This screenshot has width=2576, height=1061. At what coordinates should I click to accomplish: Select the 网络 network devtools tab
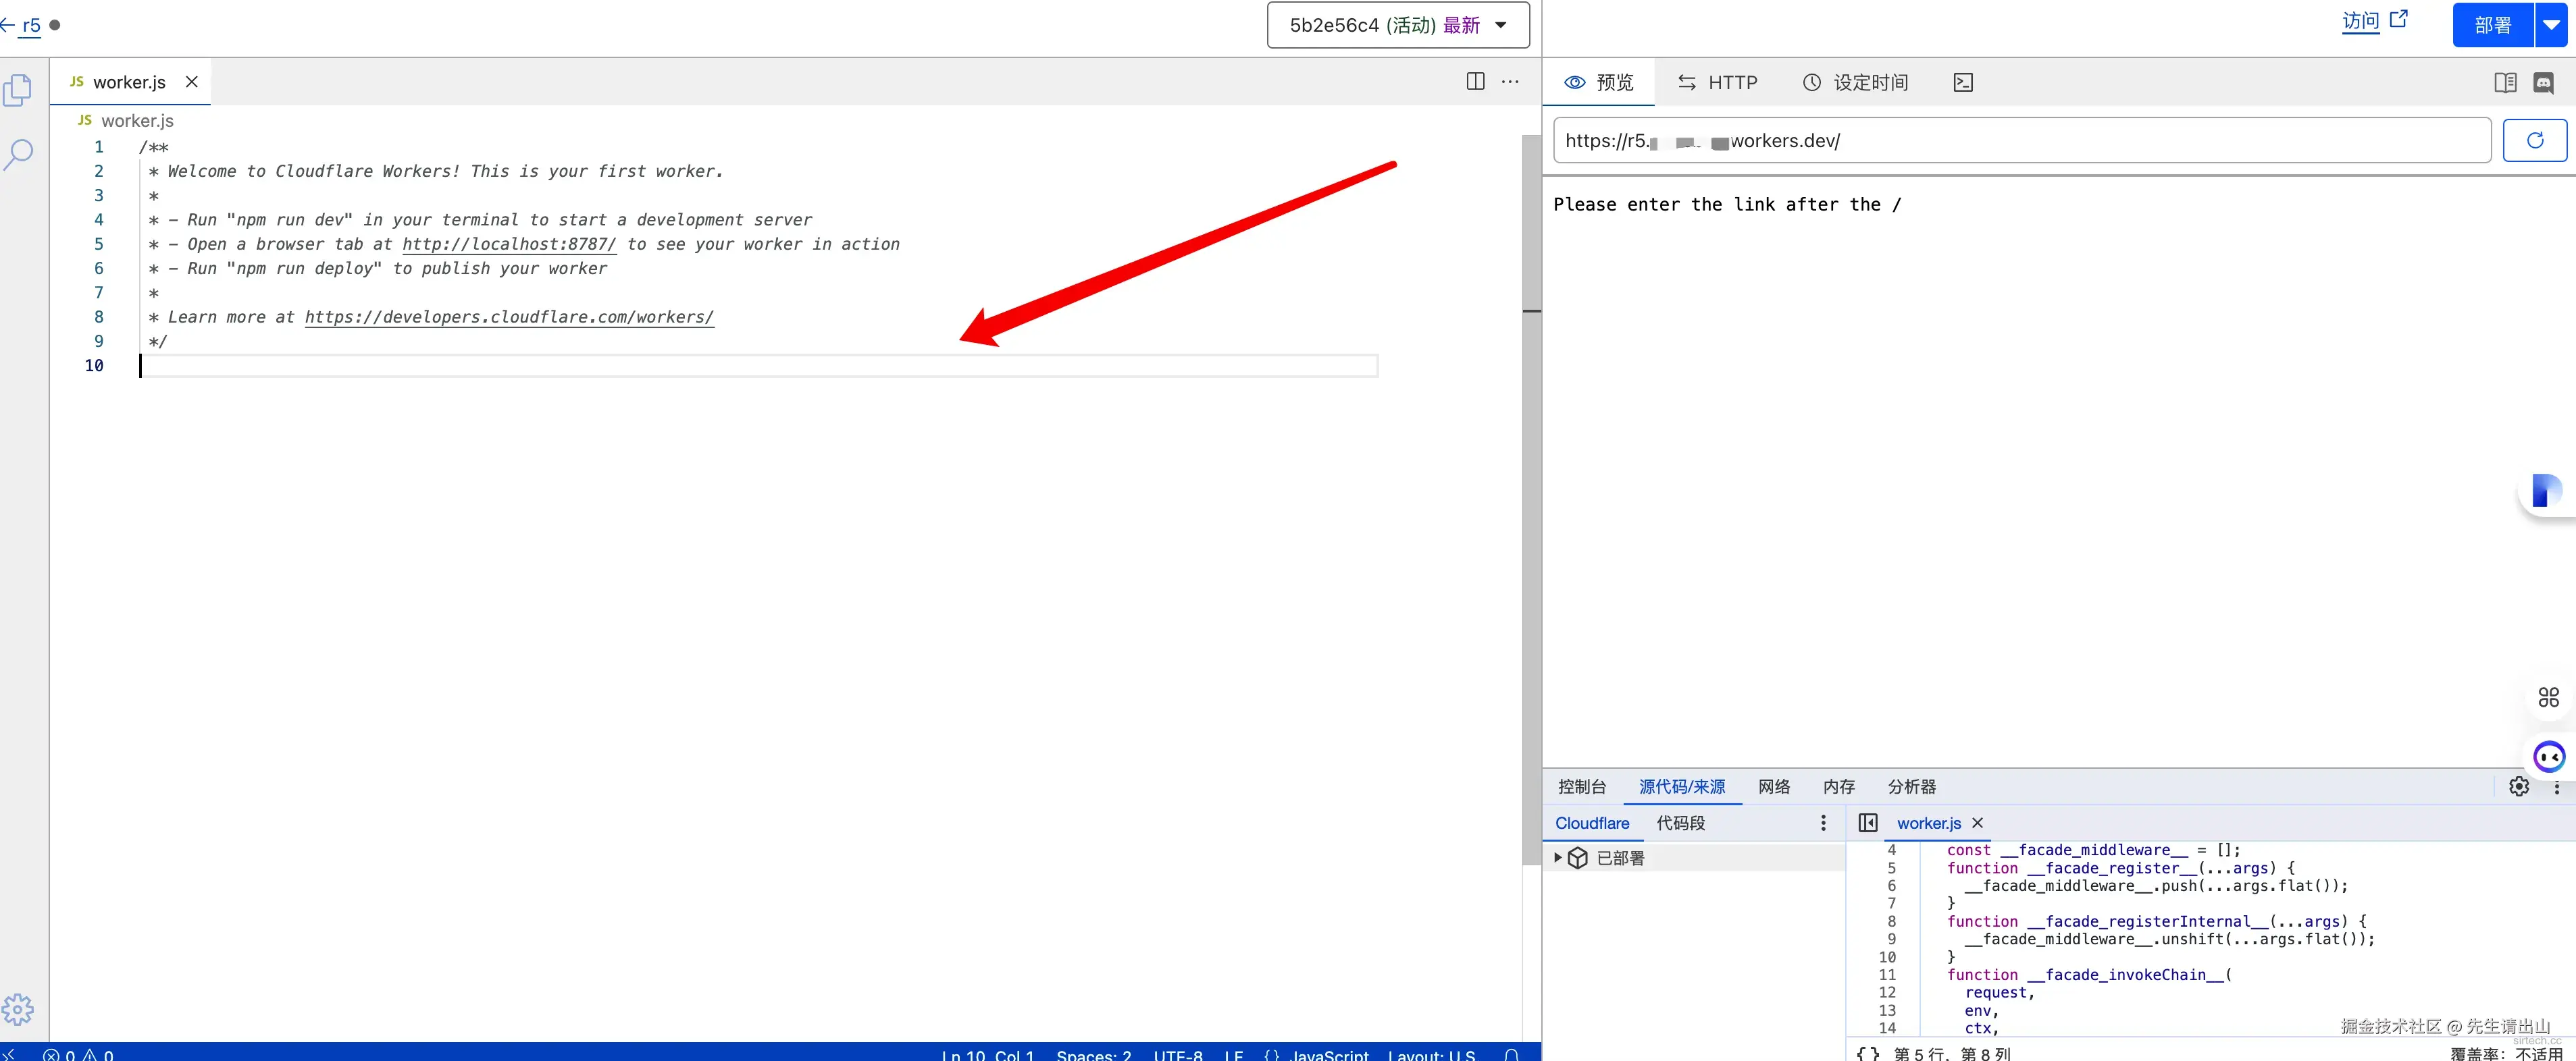(x=1774, y=787)
